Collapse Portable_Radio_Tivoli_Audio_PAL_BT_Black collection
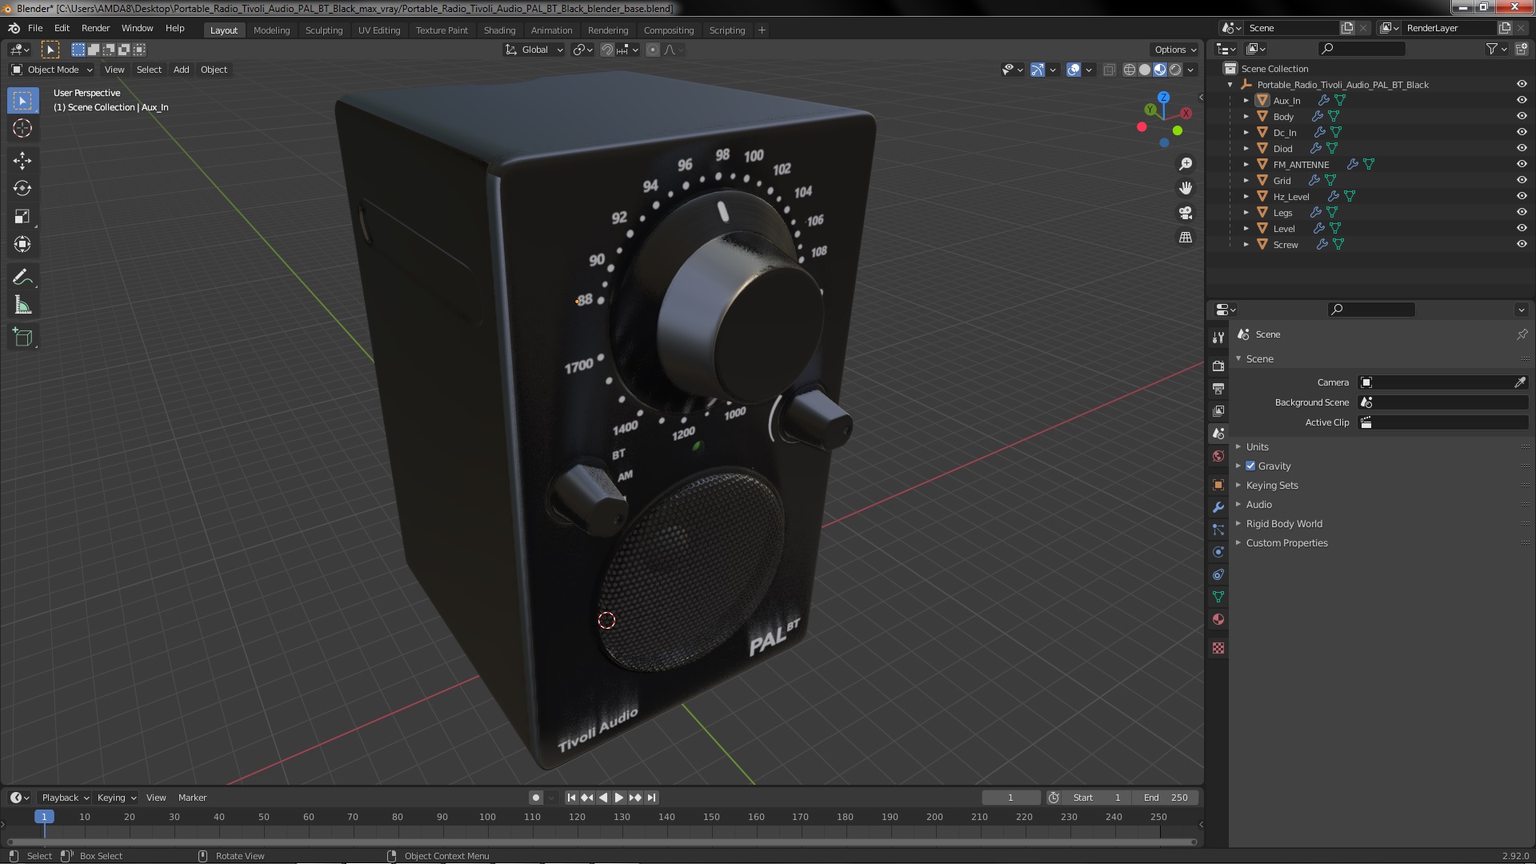Viewport: 1536px width, 864px height. (x=1230, y=85)
